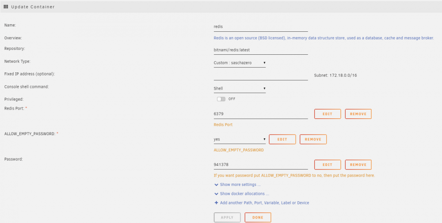Remove the Password variable
Screen dimensions: 442x223
pos(358,165)
